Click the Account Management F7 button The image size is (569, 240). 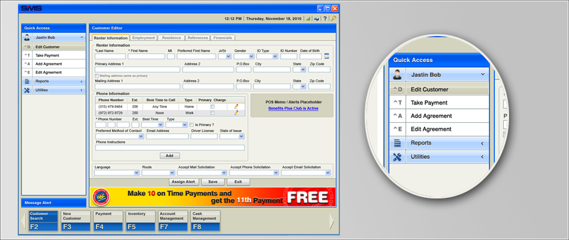point(173,221)
